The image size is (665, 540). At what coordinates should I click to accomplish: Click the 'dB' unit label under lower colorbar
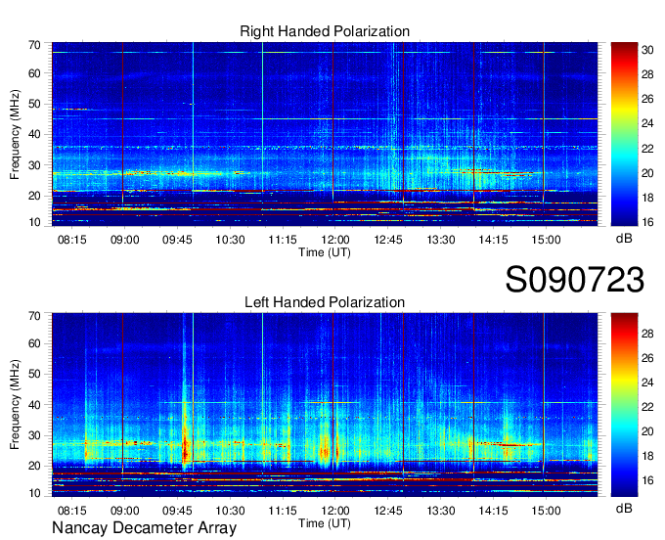coord(624,508)
